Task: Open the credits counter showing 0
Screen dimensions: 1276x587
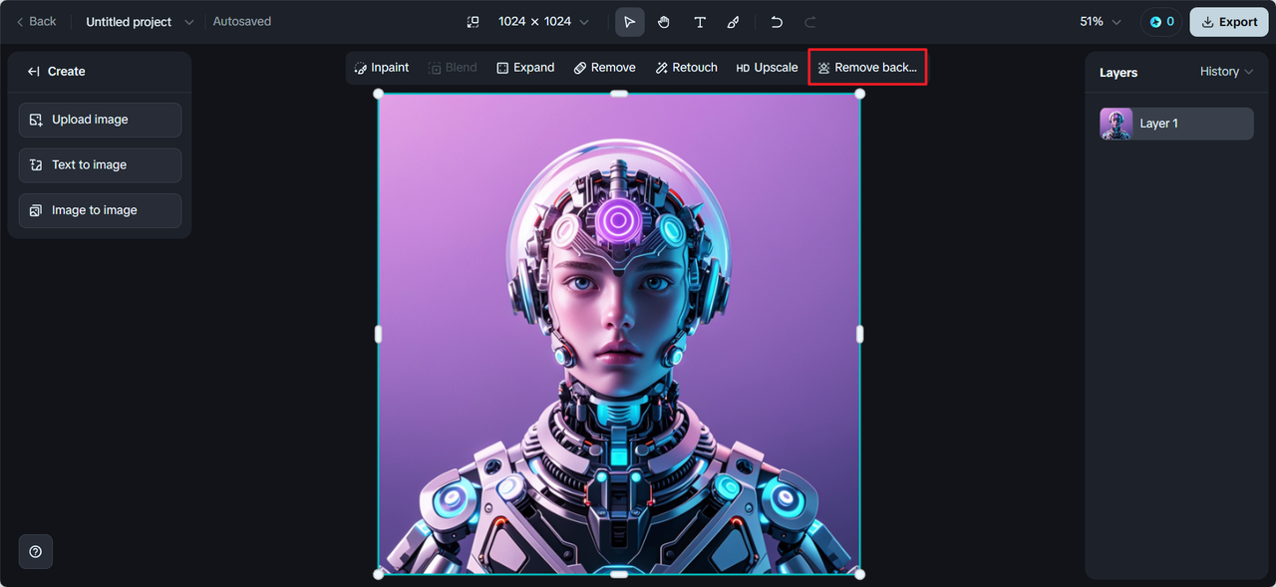Action: 1161,22
